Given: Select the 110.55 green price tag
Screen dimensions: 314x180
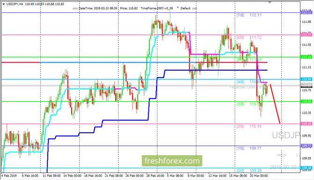Looking at the screenshot, I should (307, 101).
